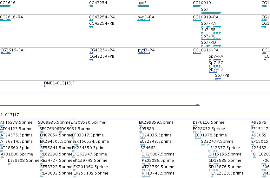Image resolution: width=270 pixels, height=178 pixels.
Task: Select the Sp7 gene bar
Action: (x=211, y=13)
